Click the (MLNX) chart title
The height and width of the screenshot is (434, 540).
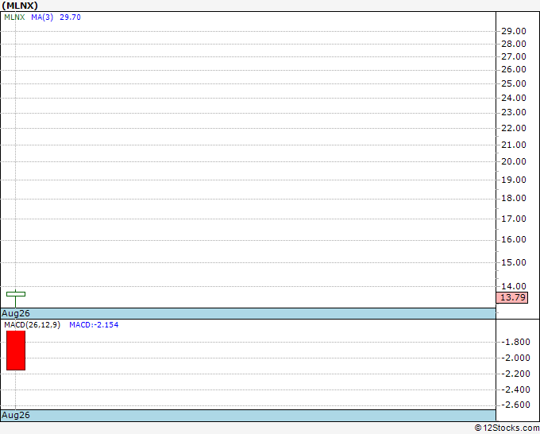tap(20, 6)
